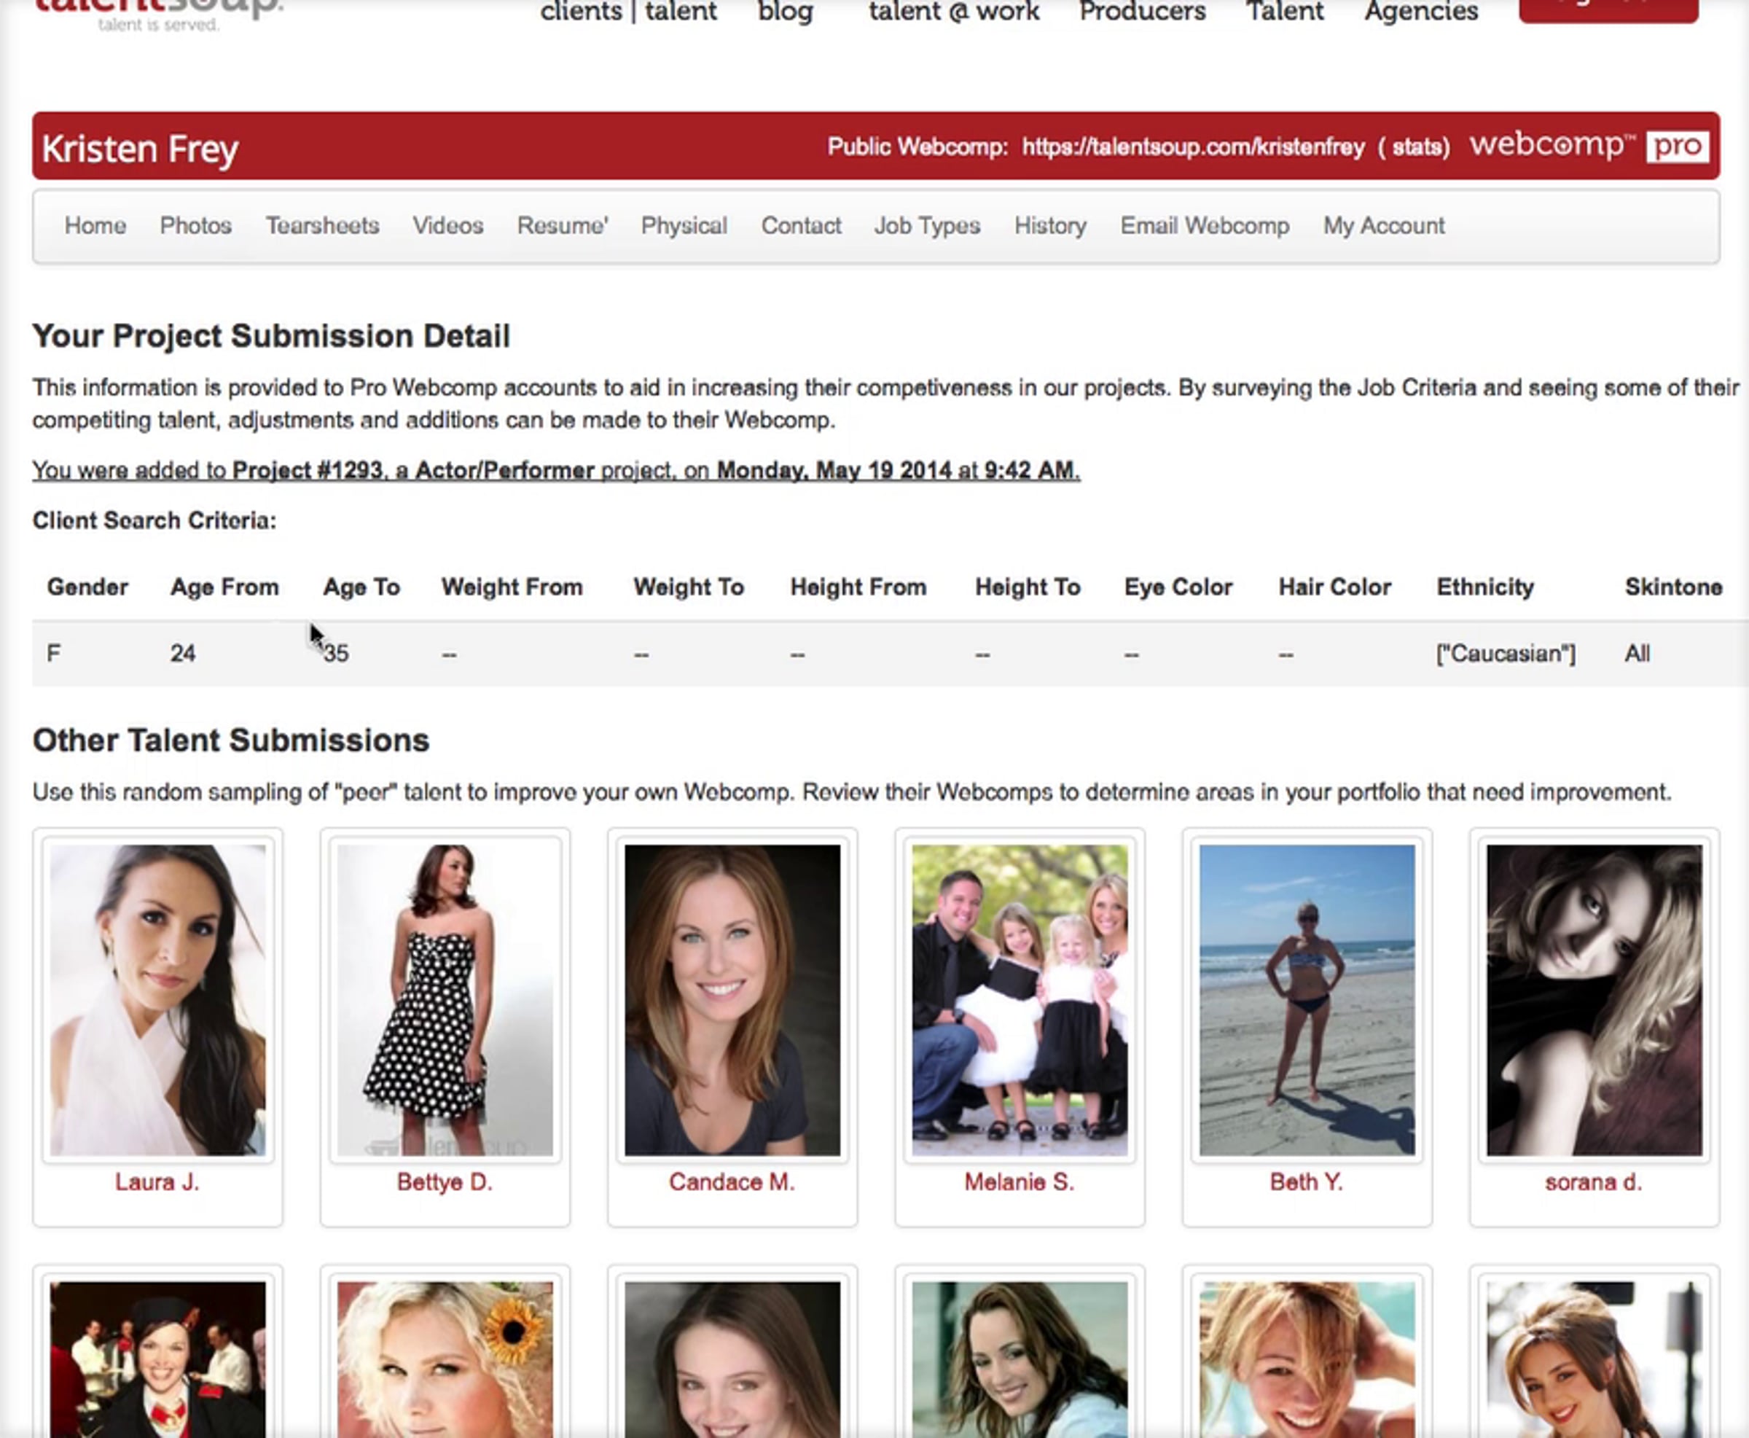Click the Bettye D. name link
Image resolution: width=1749 pixels, height=1438 pixels.
pos(445,1182)
